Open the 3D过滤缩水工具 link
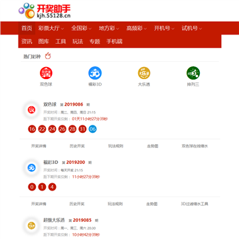239x239 pixels. pyautogui.click(x=195, y=204)
